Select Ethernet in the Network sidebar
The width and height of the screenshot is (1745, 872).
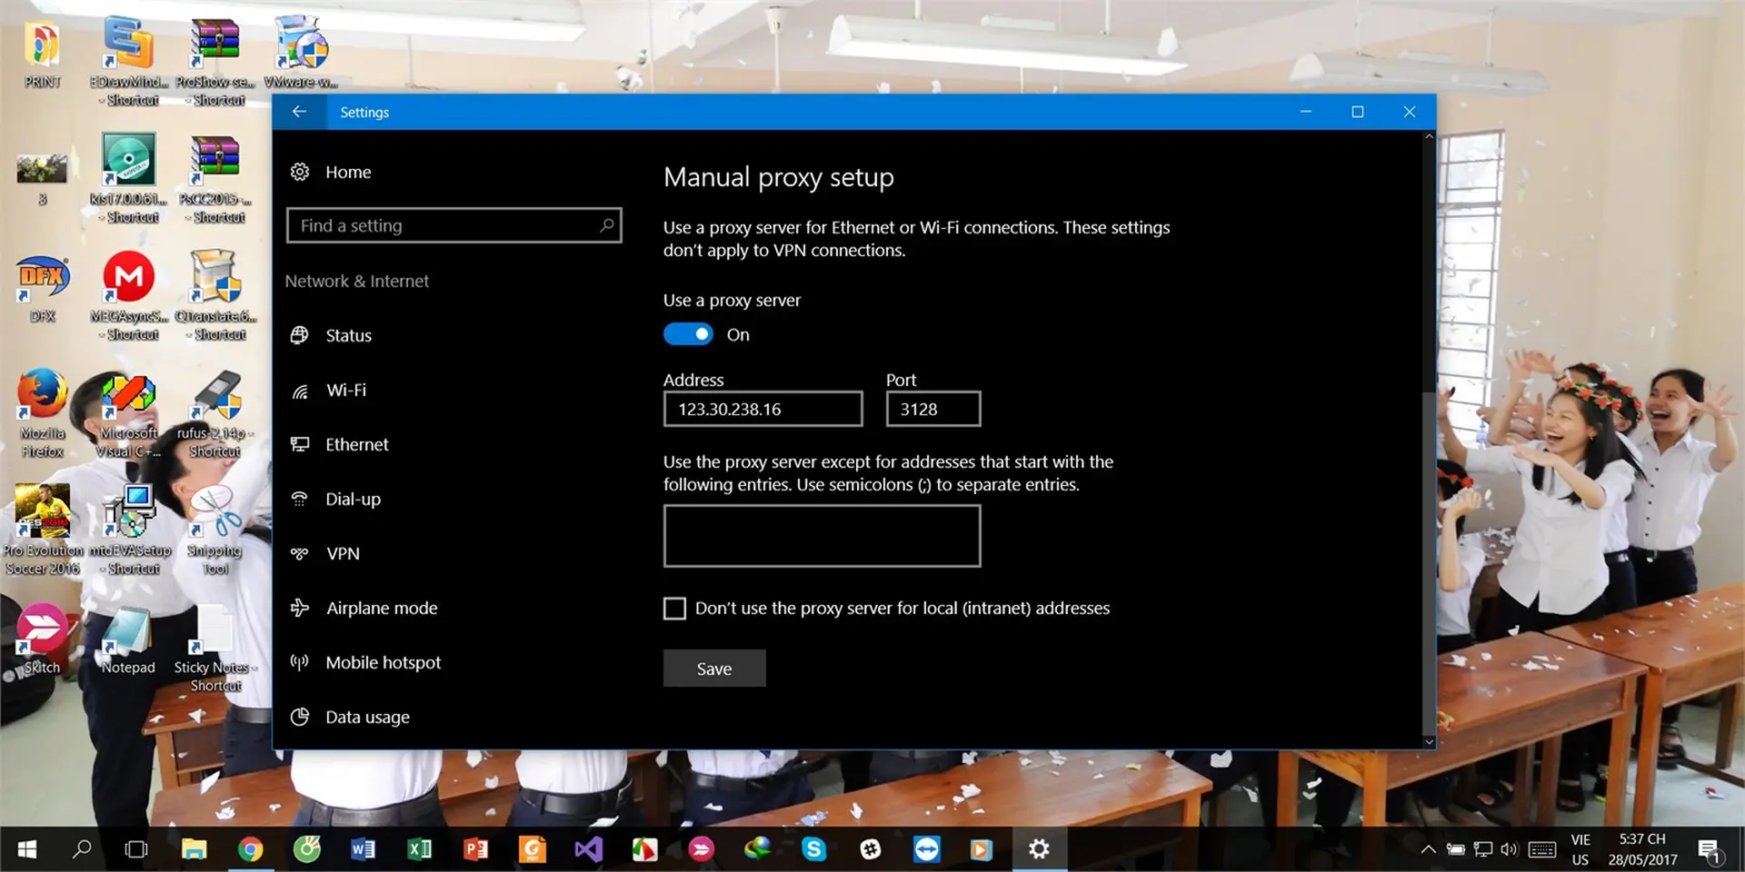coord(355,444)
